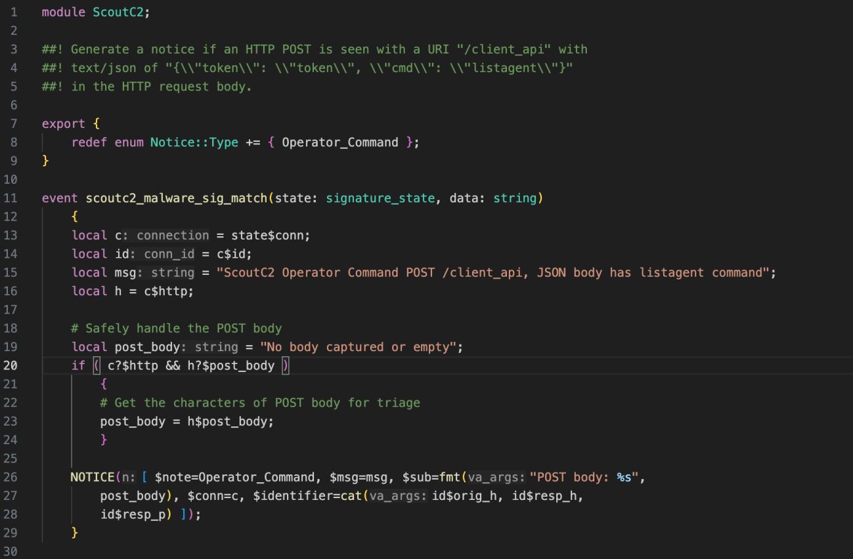The image size is (853, 559).
Task: Click '$note=Operator_Command' on line 26
Action: pyautogui.click(x=234, y=477)
